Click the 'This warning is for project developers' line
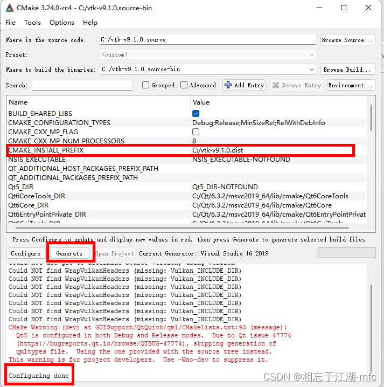Screen dimensions: 384x387 (138, 360)
